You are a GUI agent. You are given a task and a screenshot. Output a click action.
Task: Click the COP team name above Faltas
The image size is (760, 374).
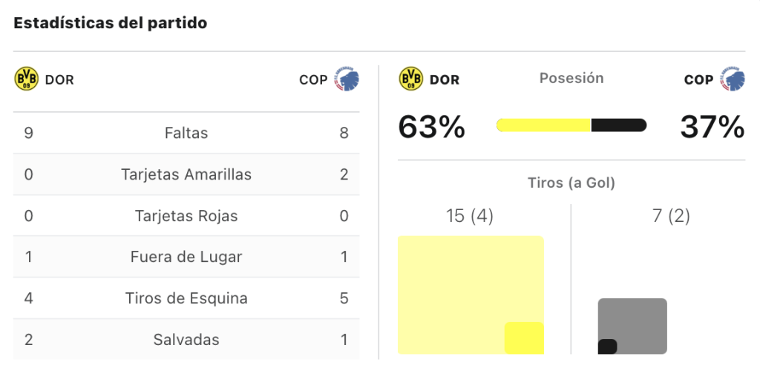tap(314, 79)
